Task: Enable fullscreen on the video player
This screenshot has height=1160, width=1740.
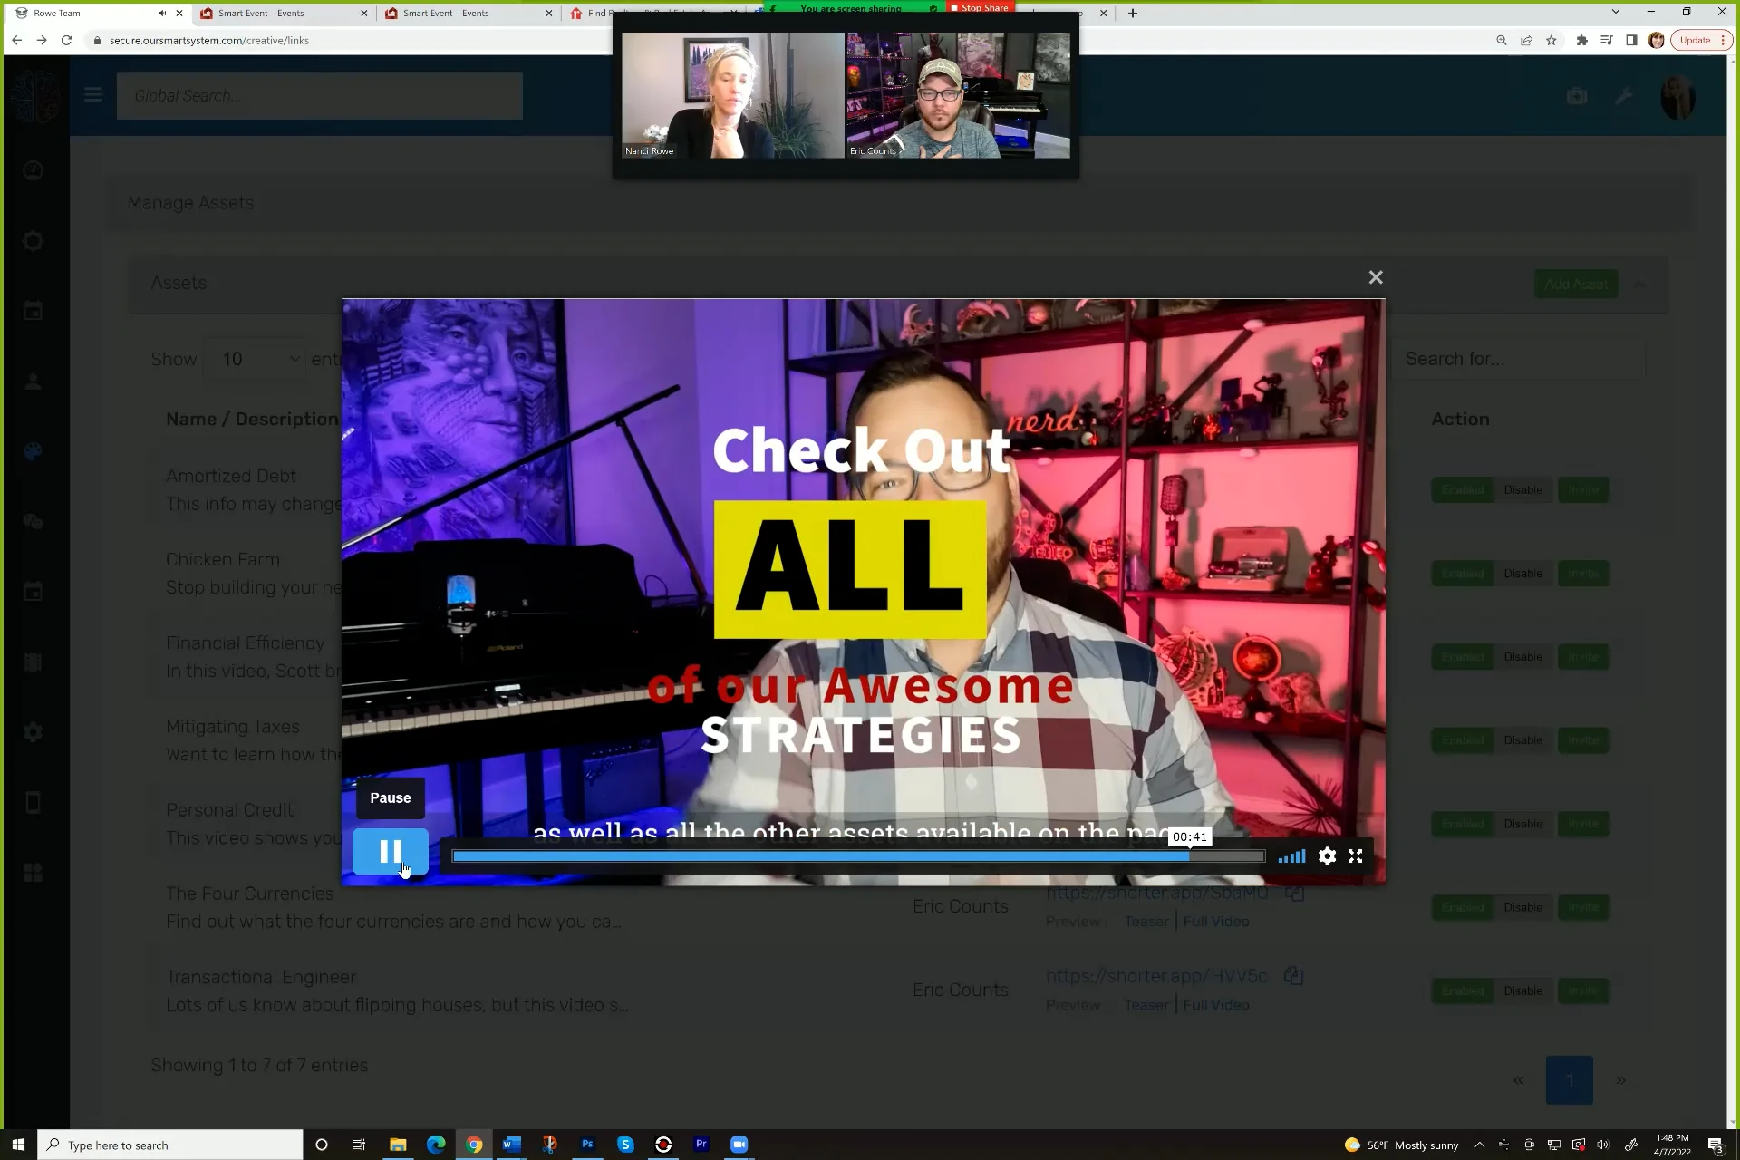Action: click(1355, 856)
